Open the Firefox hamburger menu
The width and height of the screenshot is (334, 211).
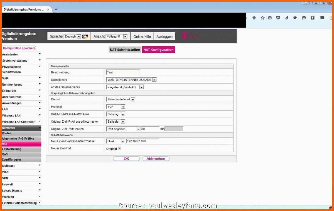[x=322, y=18]
